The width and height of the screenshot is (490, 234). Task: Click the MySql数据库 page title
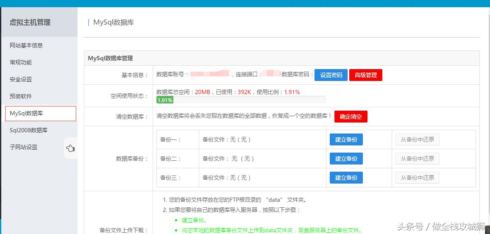point(114,22)
